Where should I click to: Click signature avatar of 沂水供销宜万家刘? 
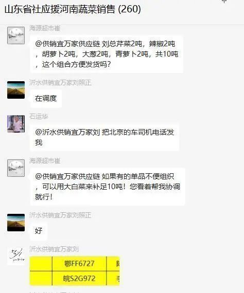pos(16,257)
